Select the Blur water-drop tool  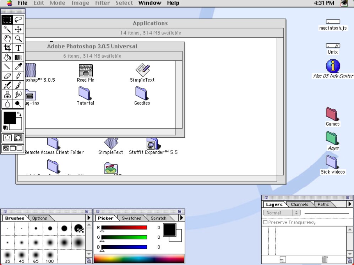(x=7, y=104)
